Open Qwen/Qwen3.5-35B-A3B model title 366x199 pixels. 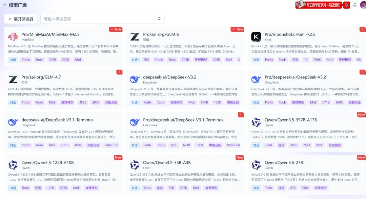167,163
